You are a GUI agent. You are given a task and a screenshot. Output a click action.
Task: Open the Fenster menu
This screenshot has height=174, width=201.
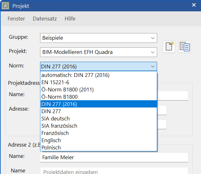[16, 19]
